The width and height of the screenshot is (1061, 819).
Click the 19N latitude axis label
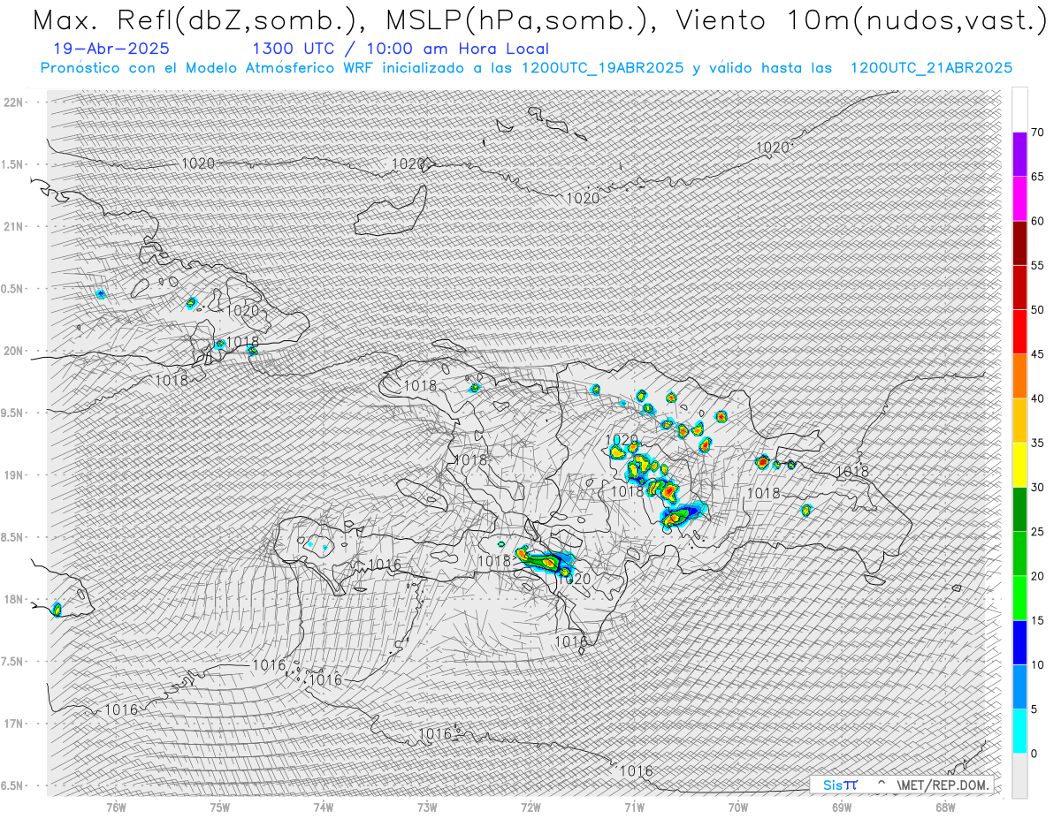pos(15,474)
